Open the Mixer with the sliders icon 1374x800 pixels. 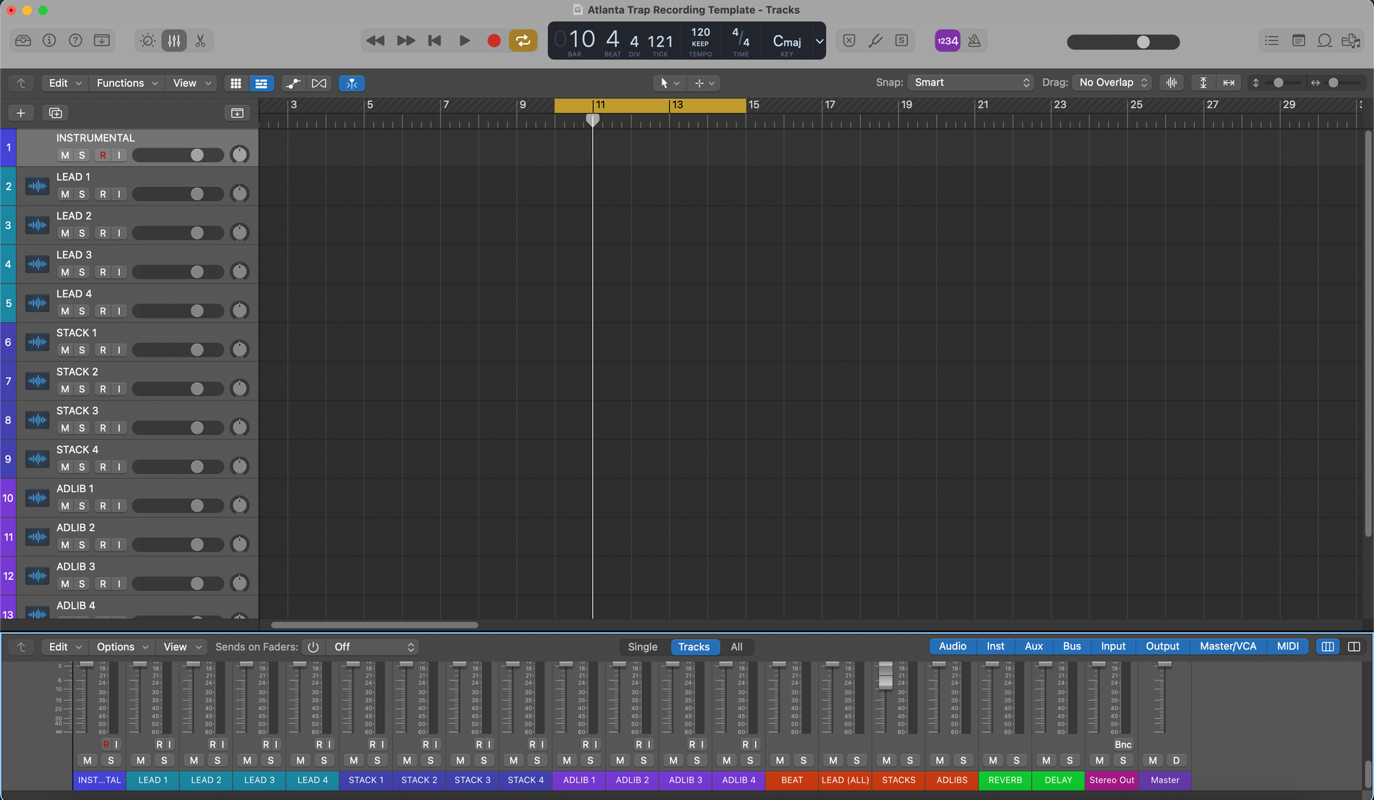click(x=174, y=41)
